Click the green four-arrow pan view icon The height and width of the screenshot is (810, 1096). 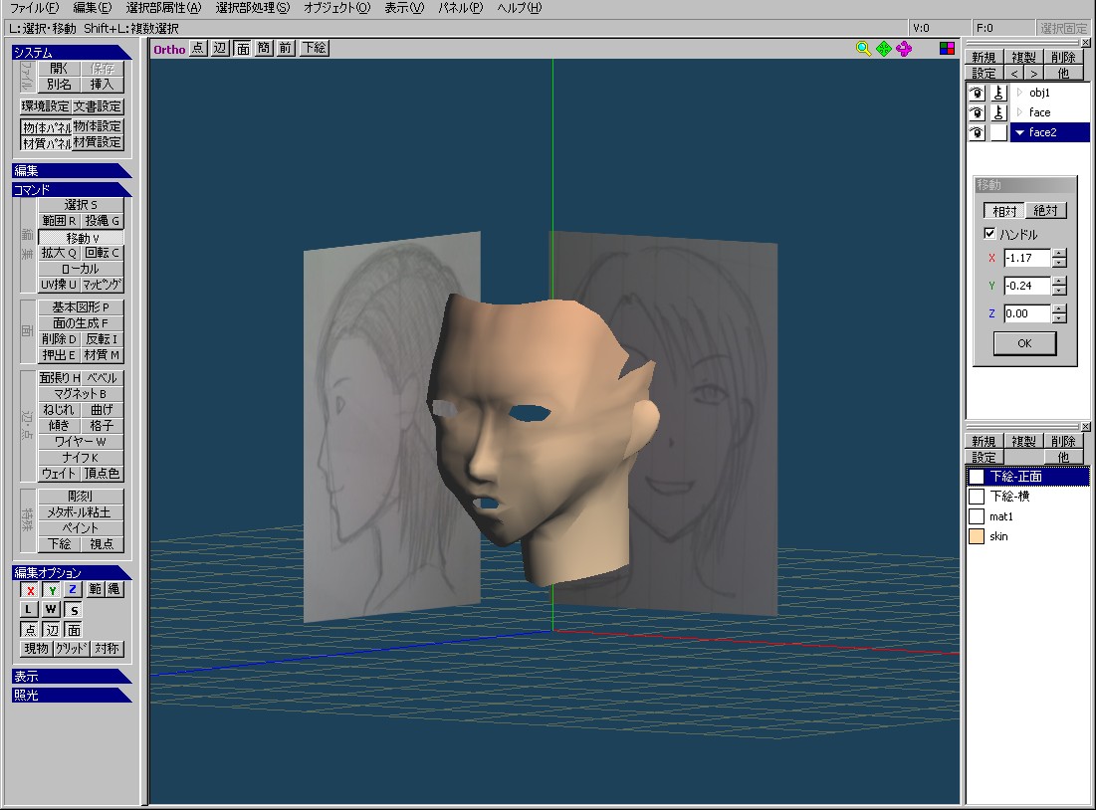coord(884,48)
